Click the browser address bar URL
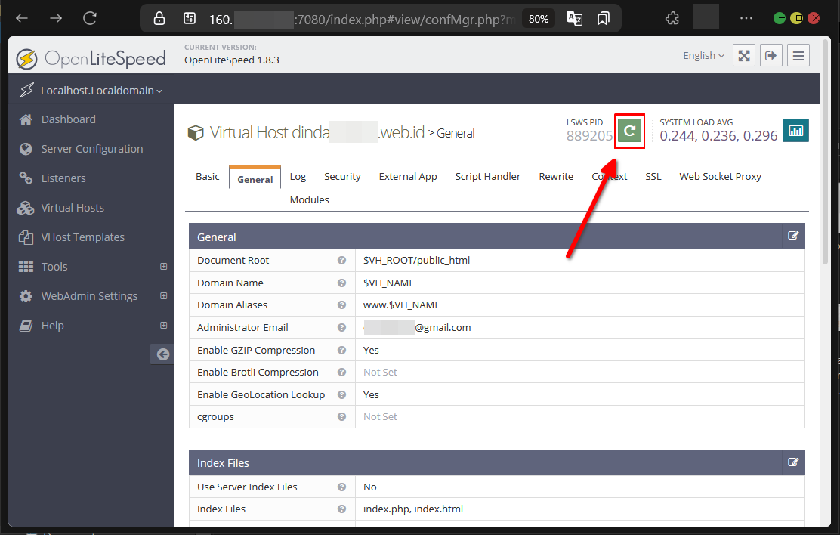Screen dimensions: 840x535 pos(362,20)
